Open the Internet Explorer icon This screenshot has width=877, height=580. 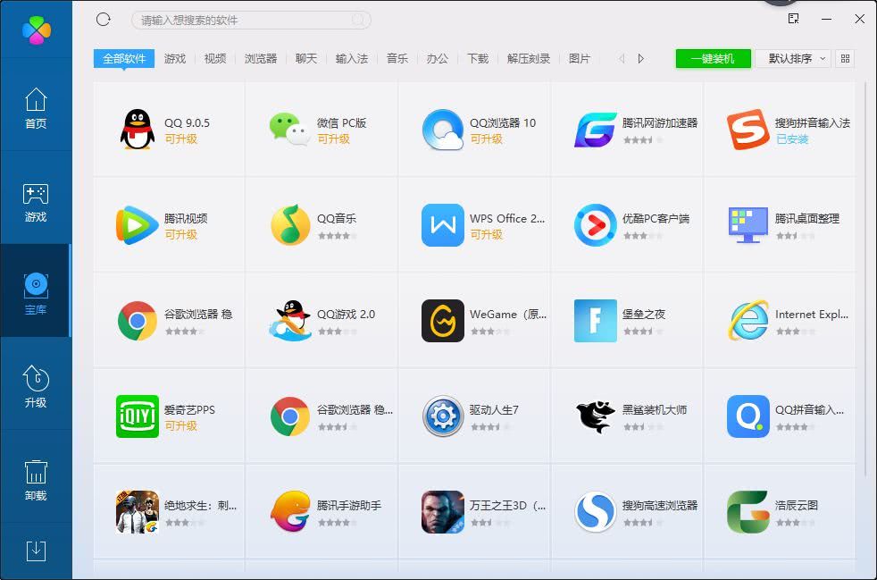coord(748,322)
